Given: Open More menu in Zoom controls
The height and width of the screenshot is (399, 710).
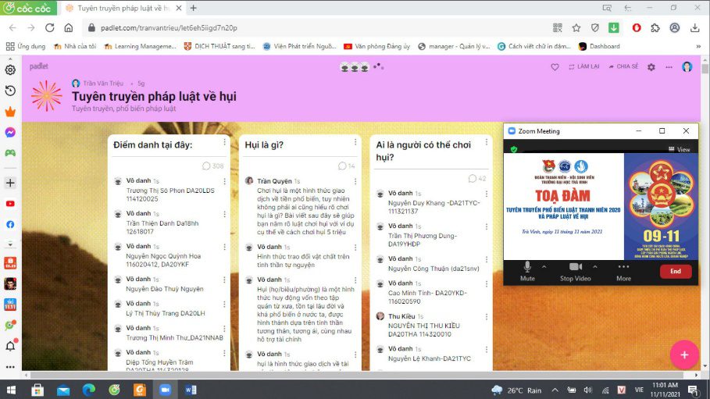Looking at the screenshot, I should 623,270.
